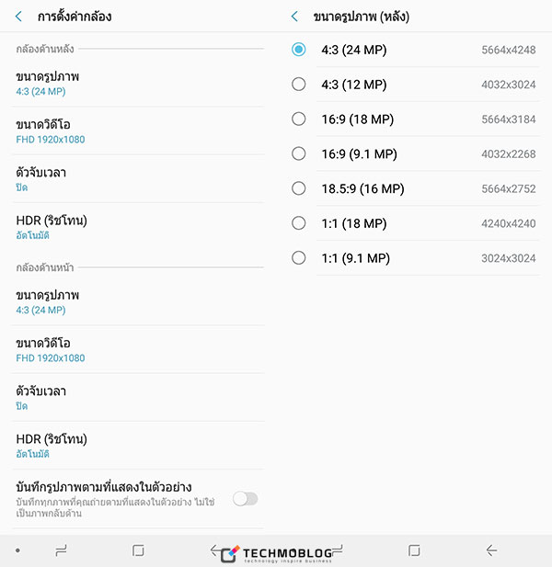This screenshot has height=567, width=552.
Task: Select 16:9 (18 MP) radio option
Action: 415,119
